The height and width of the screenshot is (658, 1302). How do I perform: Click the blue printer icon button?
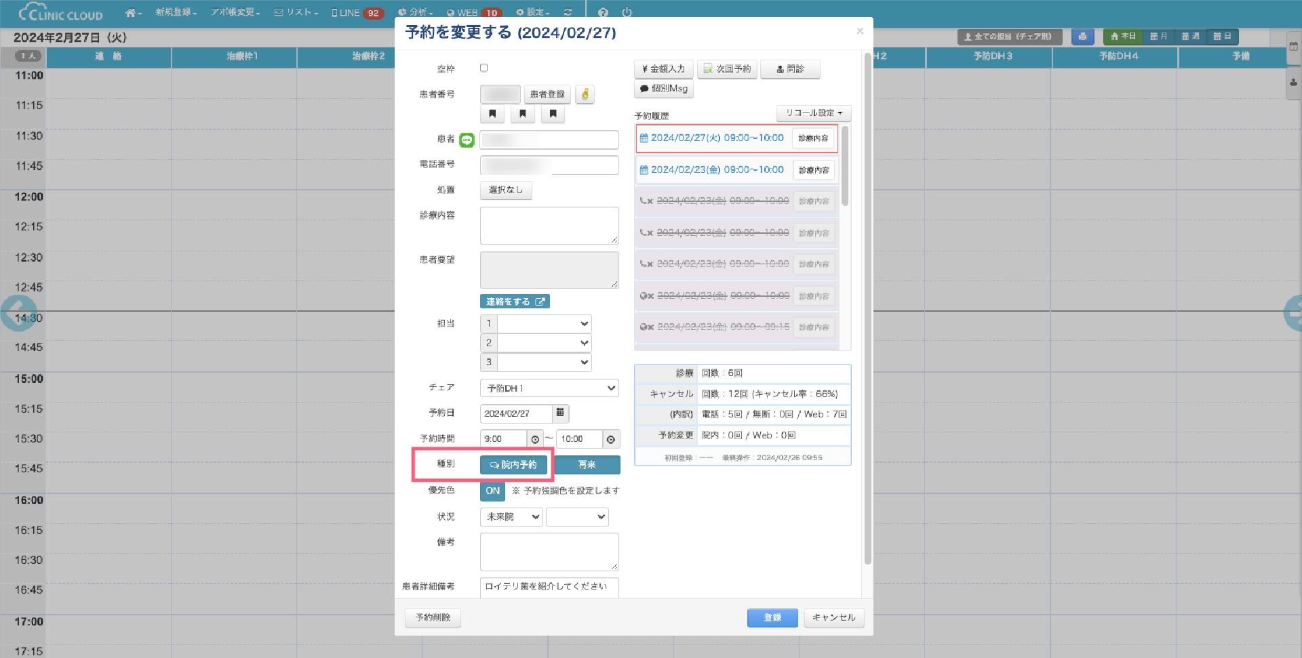pos(1082,37)
